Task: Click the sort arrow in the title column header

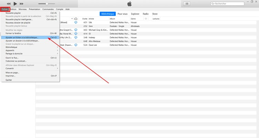Action: coord(72,19)
